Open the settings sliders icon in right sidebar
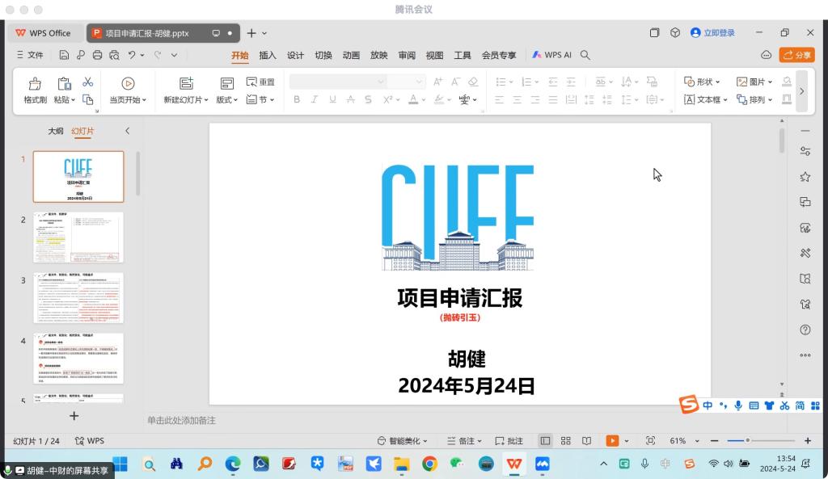The height and width of the screenshot is (479, 828). click(x=805, y=151)
